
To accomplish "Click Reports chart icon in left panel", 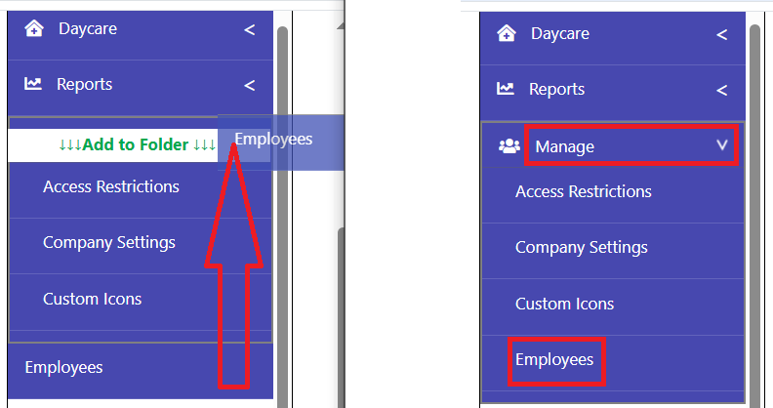I will [33, 84].
